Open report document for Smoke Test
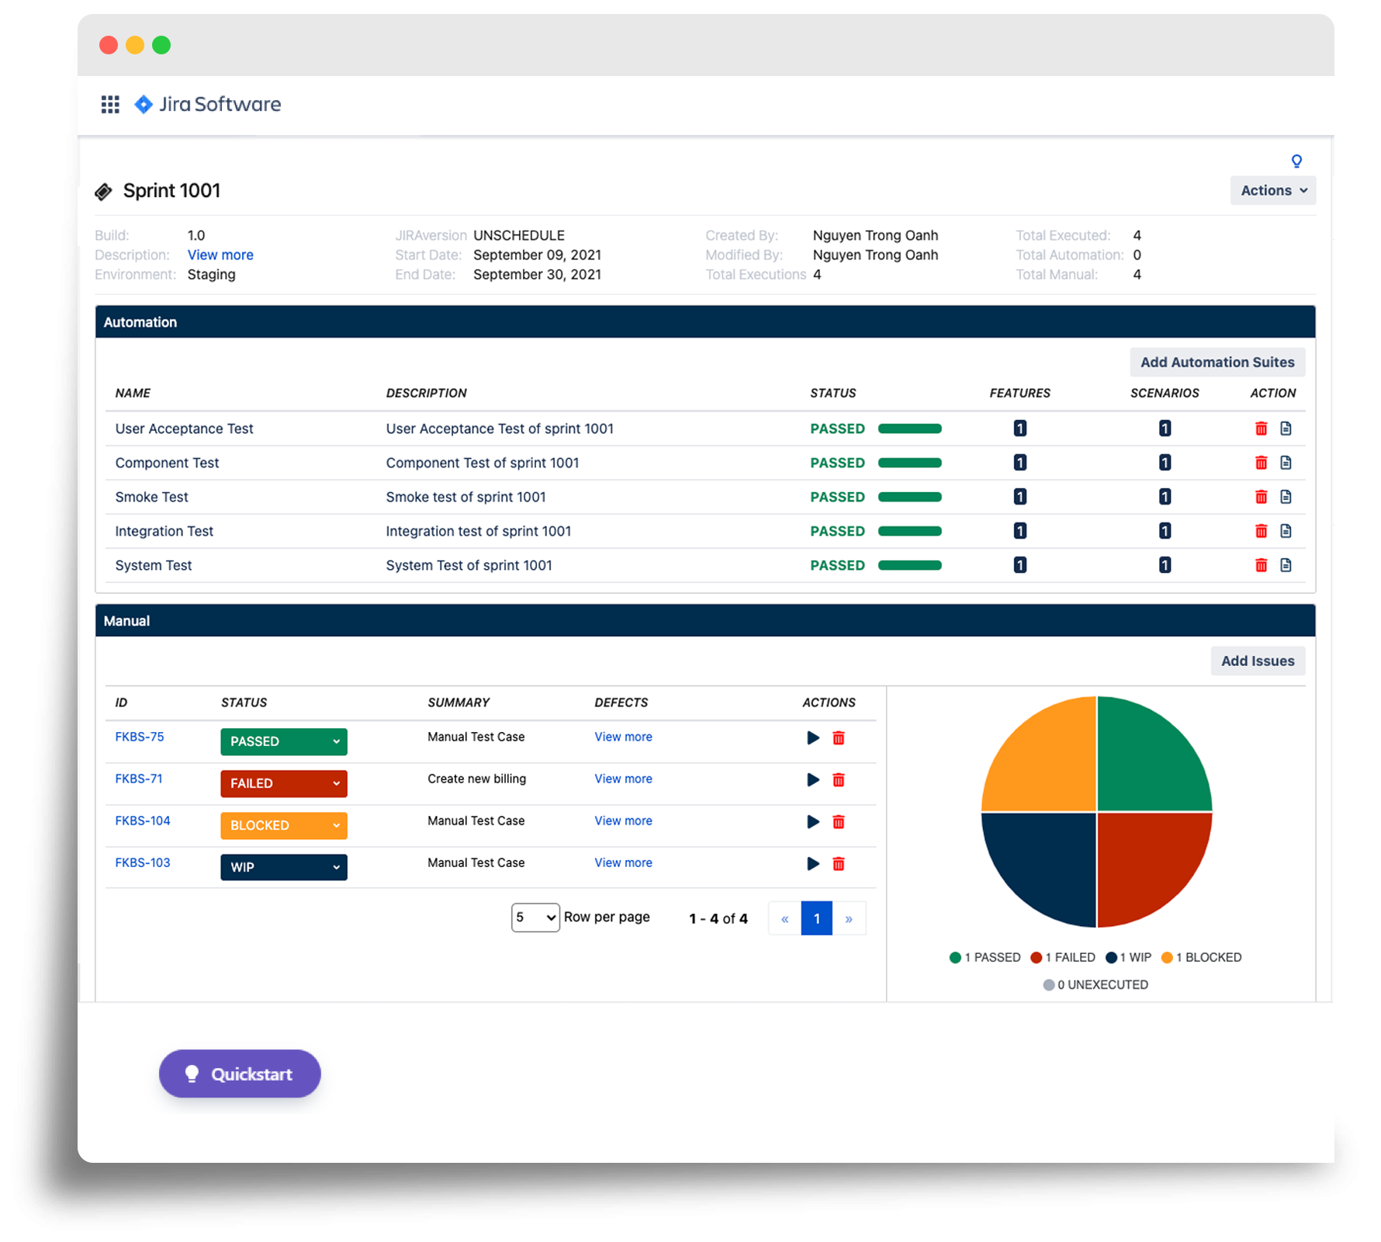Image resolution: width=1381 pixels, height=1242 pixels. [1286, 497]
